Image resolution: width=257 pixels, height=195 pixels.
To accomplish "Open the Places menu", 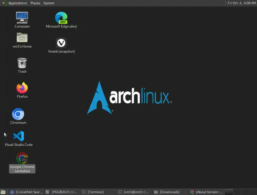I will click(x=35, y=3).
